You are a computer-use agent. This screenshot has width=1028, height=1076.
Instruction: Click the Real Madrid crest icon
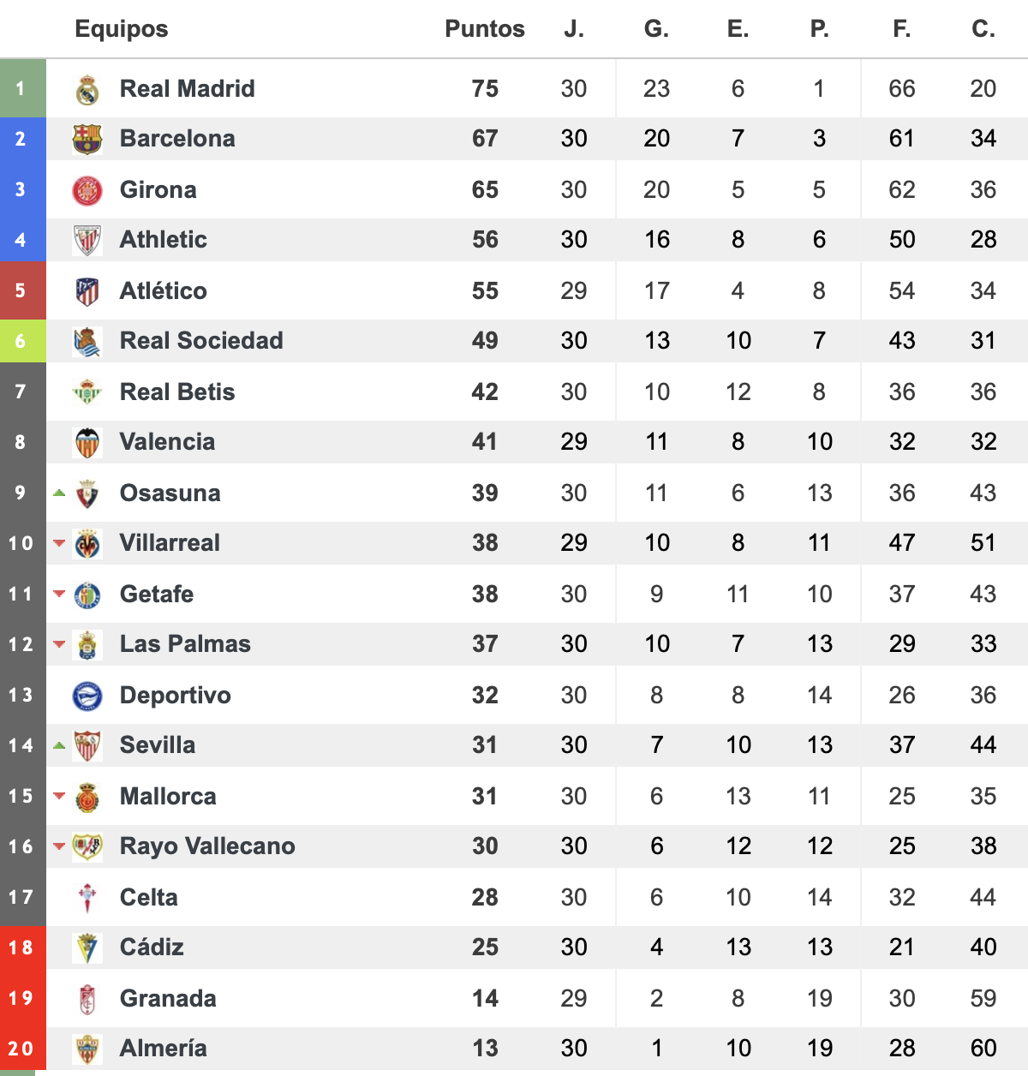87,89
